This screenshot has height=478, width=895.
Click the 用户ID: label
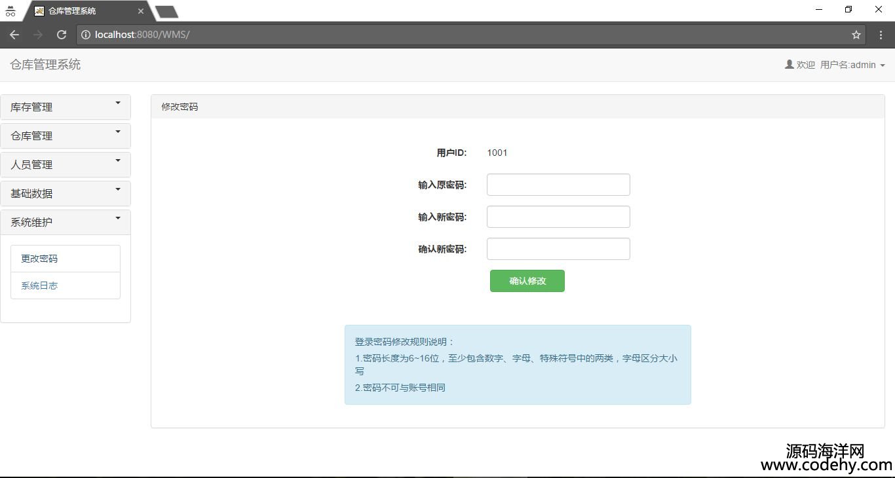coord(451,153)
